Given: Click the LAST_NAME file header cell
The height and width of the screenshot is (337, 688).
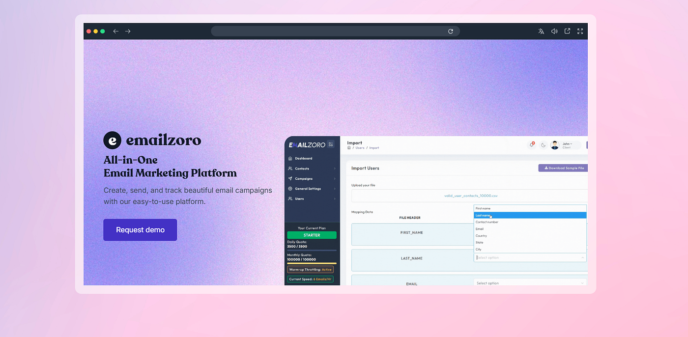Looking at the screenshot, I should (411, 258).
